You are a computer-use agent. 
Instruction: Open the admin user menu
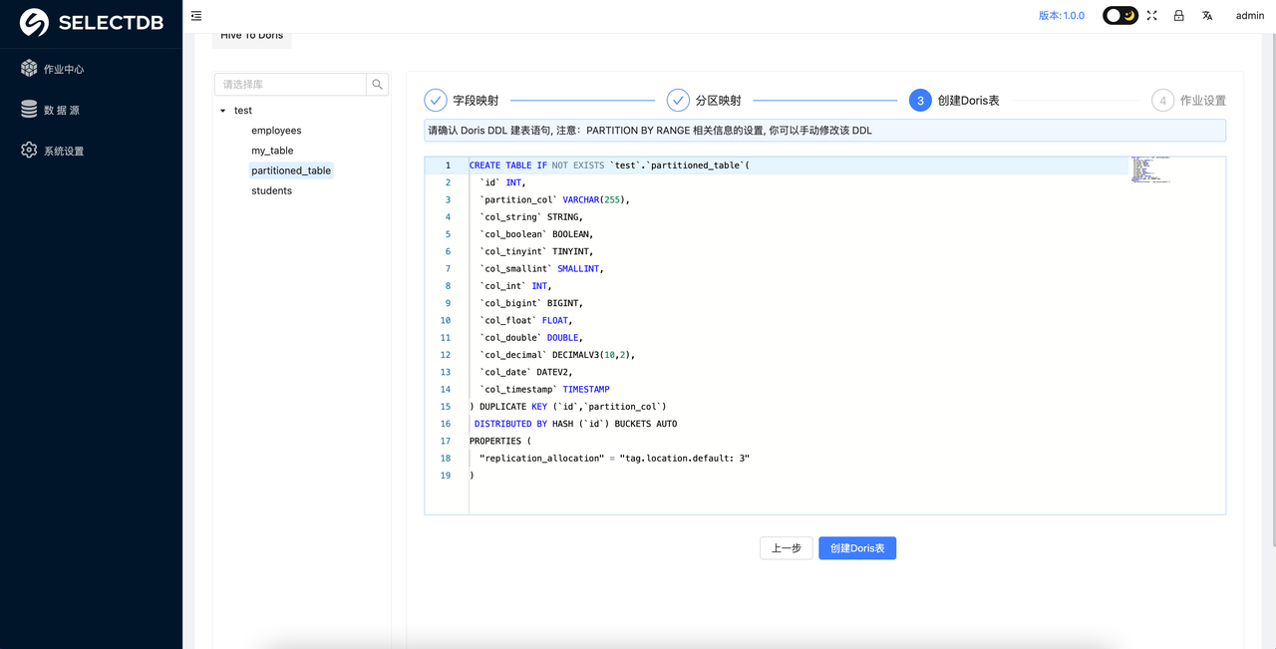tap(1250, 16)
